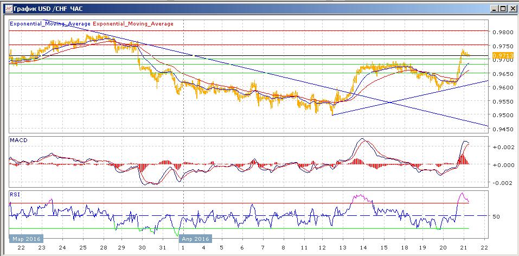
Task: Select the blue Exponential_Moving_Average legend label
Action: pos(50,24)
